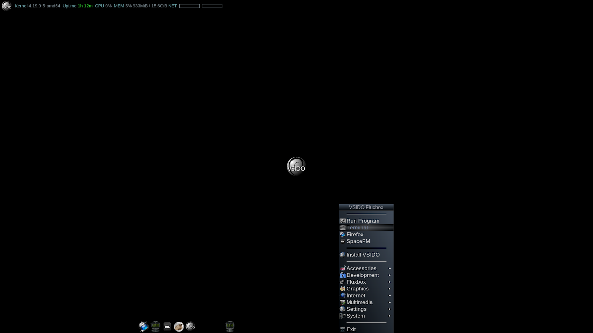This screenshot has height=333, width=593.
Task: Click the Accessories icon in the Fluxbox menu
Action: 342,268
